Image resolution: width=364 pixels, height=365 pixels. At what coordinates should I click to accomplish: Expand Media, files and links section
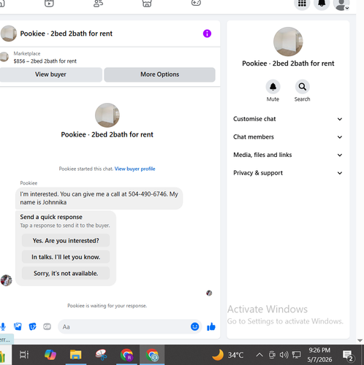[288, 155]
